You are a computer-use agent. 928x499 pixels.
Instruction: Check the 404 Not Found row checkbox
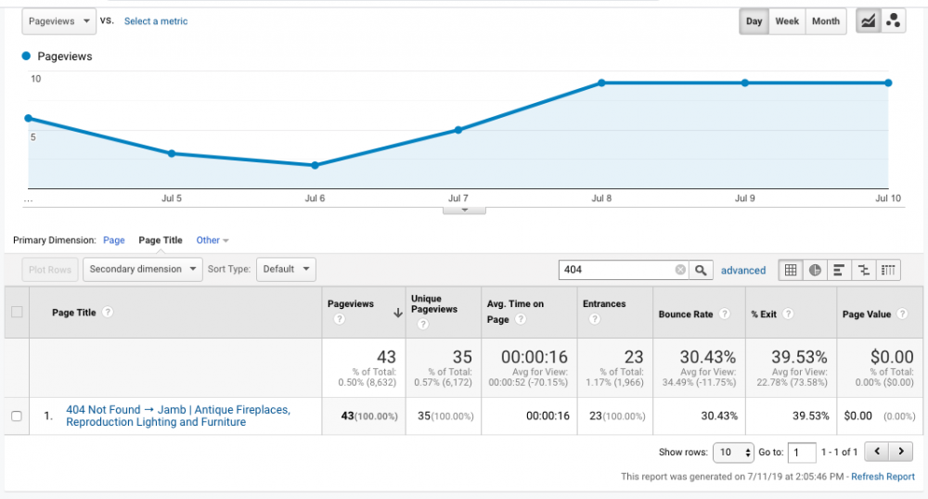17,416
